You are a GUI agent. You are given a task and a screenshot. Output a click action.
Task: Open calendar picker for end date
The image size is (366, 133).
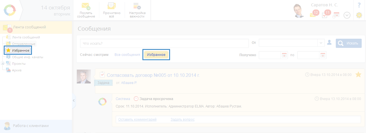click(x=323, y=55)
